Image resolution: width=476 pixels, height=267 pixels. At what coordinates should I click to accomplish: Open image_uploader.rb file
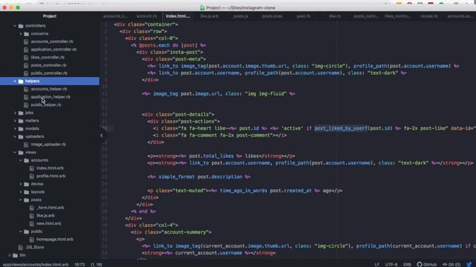click(48, 145)
